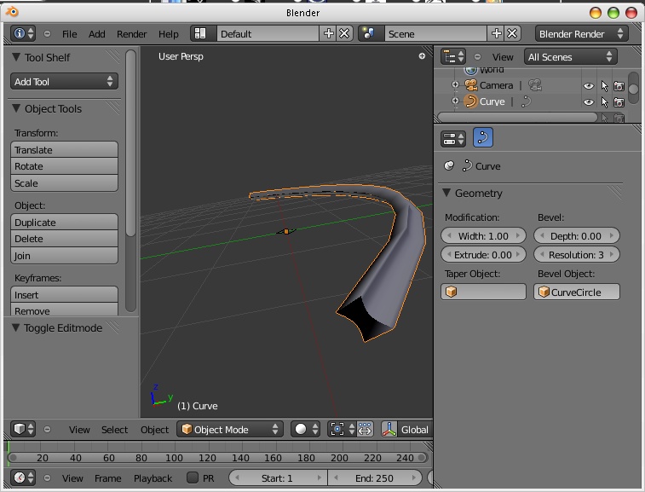
Task: Collapse the Tool Shelf panel
Action: [16, 57]
